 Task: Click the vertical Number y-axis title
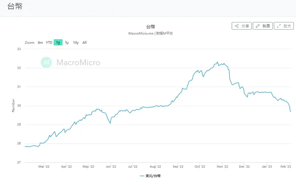(x=13, y=106)
